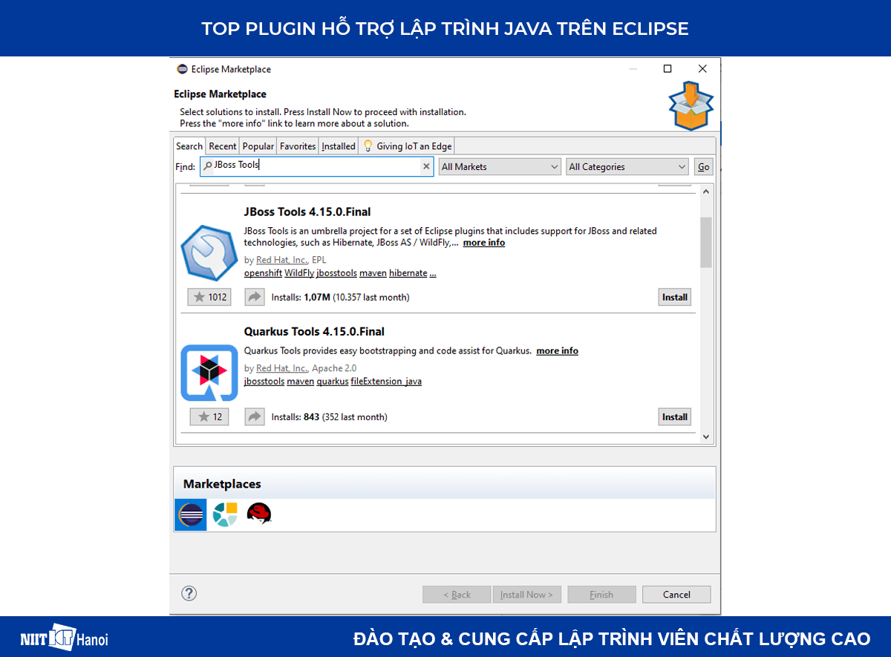The width and height of the screenshot is (891, 657).
Task: Click the Quarkus Tools logo thumbnail
Action: tap(209, 373)
